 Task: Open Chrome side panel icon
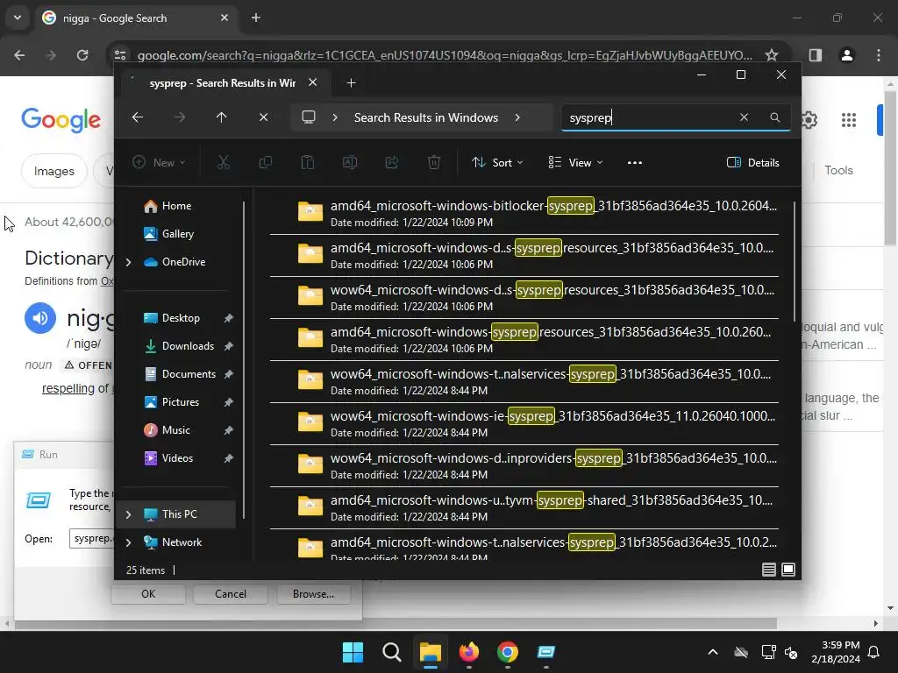815,55
